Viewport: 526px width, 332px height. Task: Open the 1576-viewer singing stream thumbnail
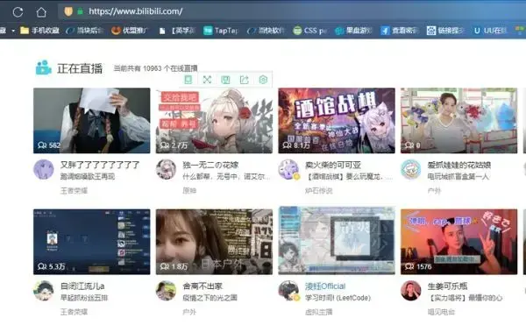[458, 242]
